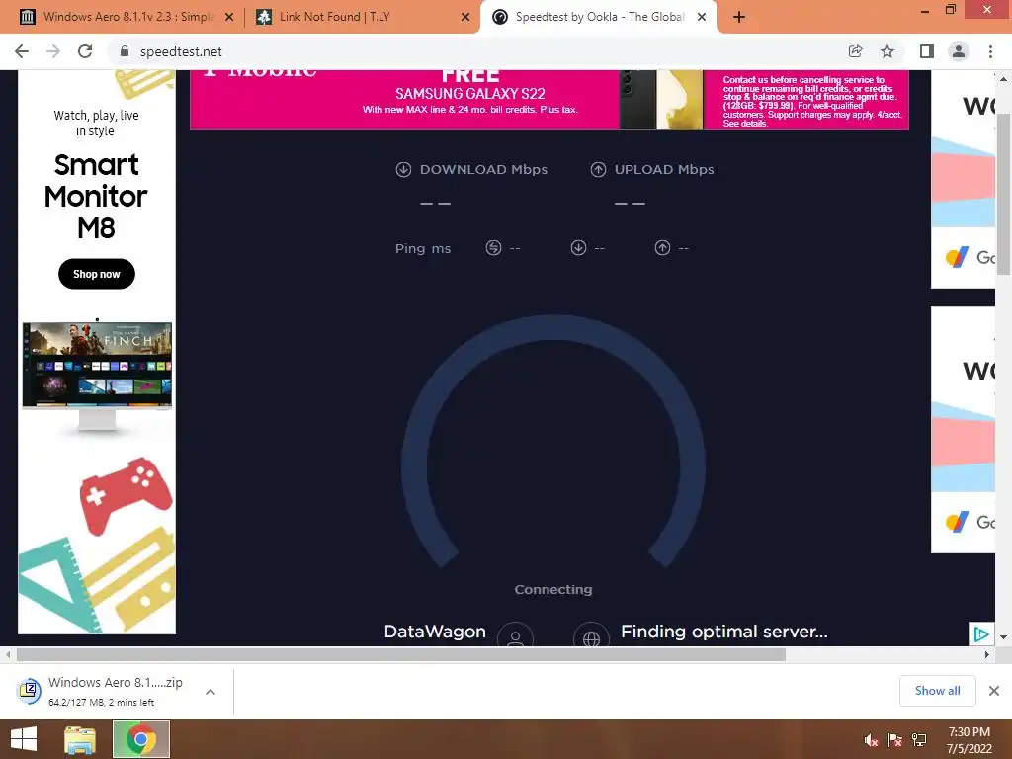Close the downloads bar
The height and width of the screenshot is (759, 1012).
point(994,691)
